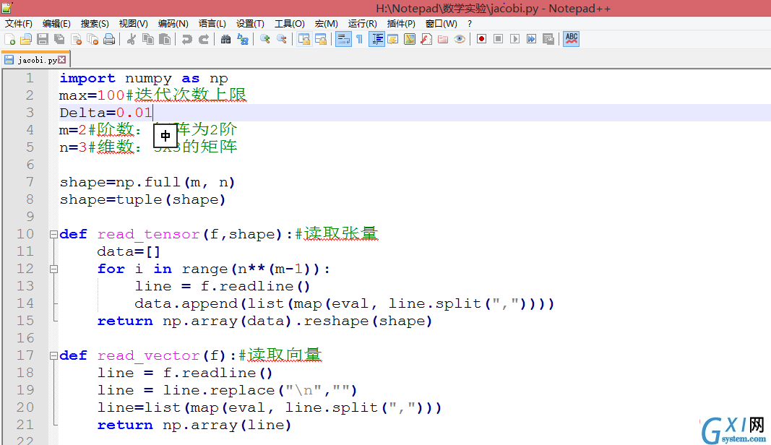Zoom in on the editor text
This screenshot has height=445, width=771.
click(x=265, y=39)
